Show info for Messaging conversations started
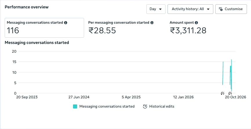The height and width of the screenshot is (129, 251). pos(66,23)
